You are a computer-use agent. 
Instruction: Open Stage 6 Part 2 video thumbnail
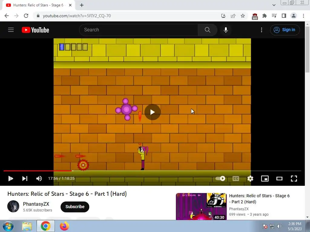tap(201, 206)
